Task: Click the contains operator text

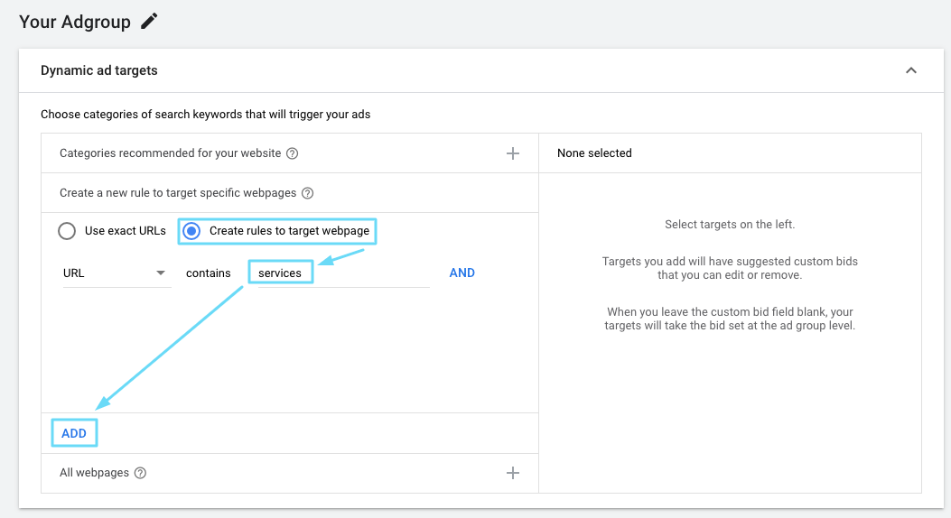Action: [208, 273]
